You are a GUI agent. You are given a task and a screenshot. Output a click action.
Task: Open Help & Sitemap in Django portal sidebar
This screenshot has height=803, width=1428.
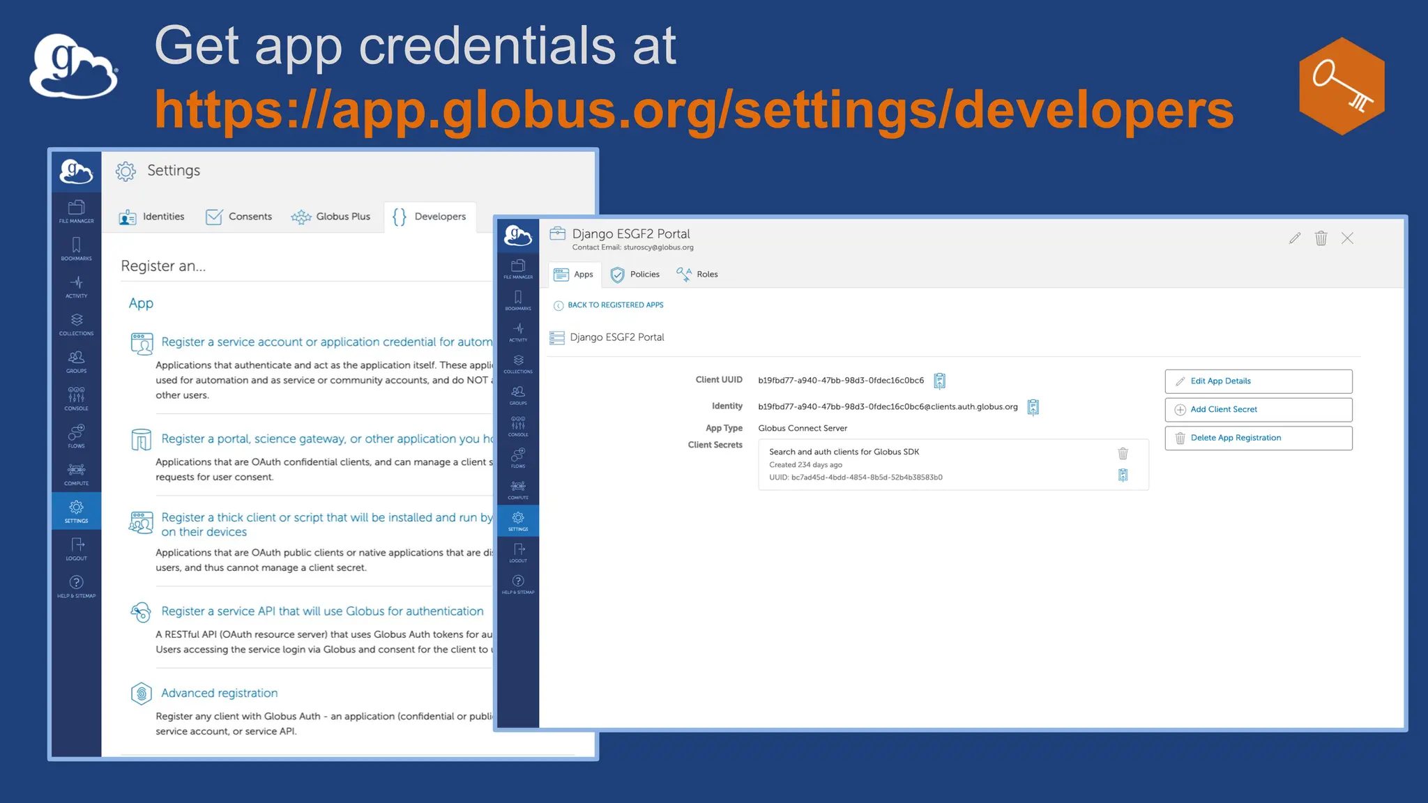click(518, 584)
